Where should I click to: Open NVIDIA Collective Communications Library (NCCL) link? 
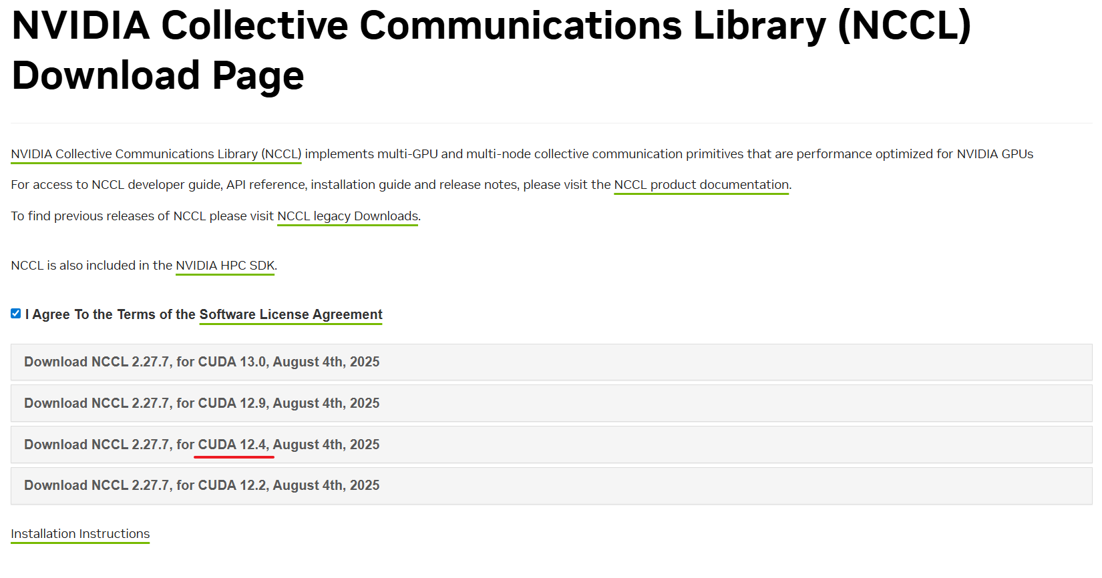(156, 154)
